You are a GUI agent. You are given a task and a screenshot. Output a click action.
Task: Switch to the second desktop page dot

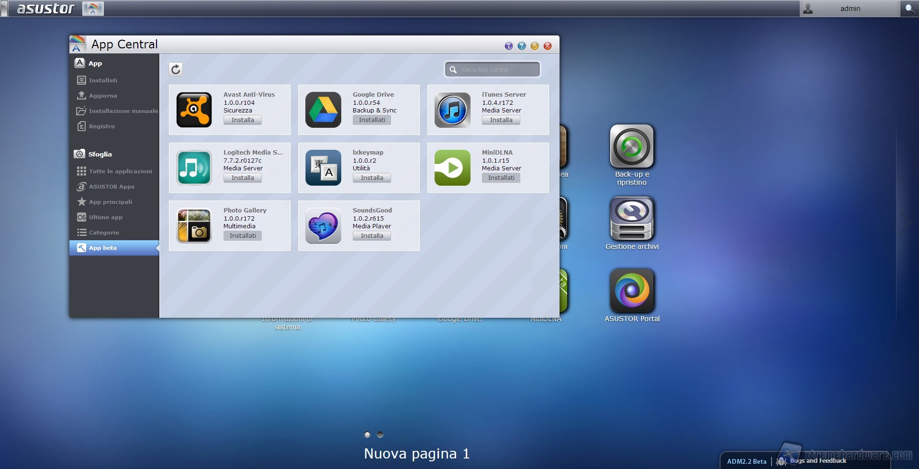[x=380, y=435]
